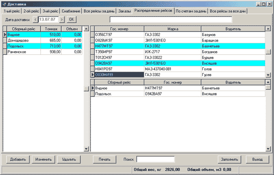Focus the Поиск search field
This screenshot has width=274, height=175.
(x=156, y=160)
